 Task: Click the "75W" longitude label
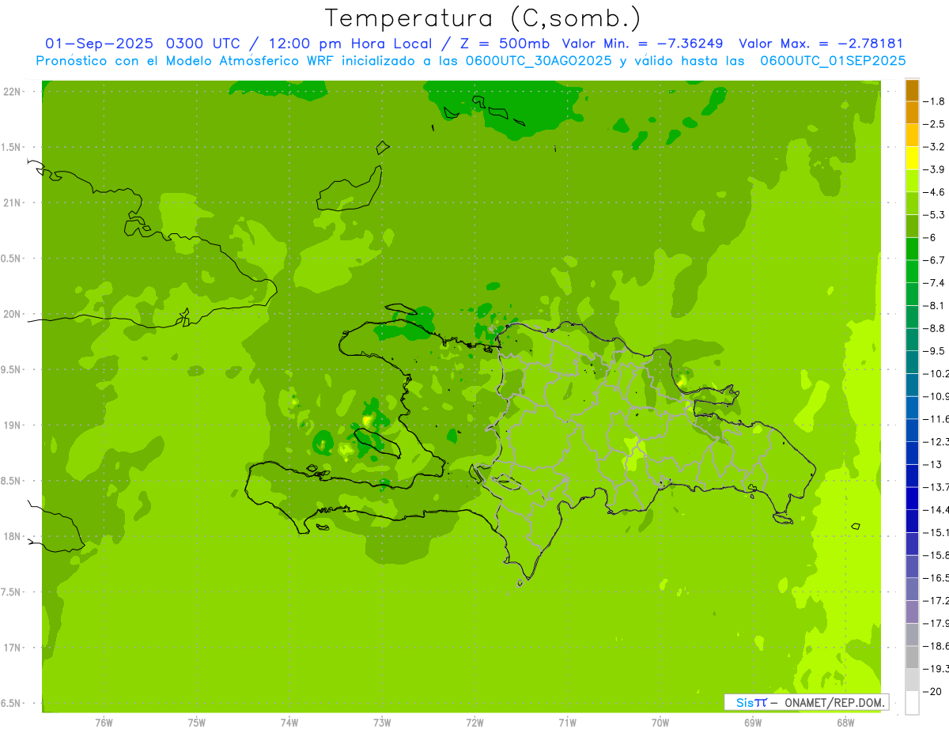click(x=197, y=723)
